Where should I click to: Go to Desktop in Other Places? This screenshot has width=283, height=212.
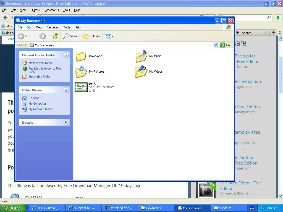click(x=34, y=98)
